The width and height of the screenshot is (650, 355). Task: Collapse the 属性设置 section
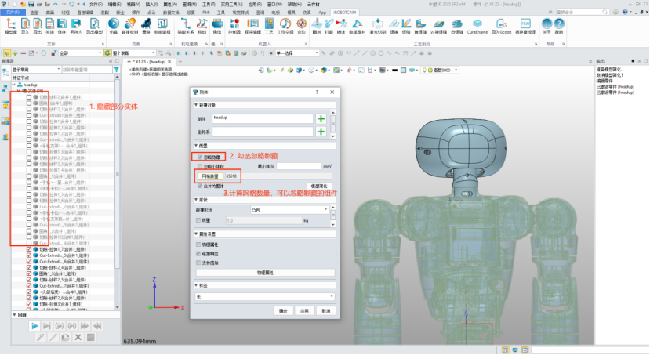(196, 234)
